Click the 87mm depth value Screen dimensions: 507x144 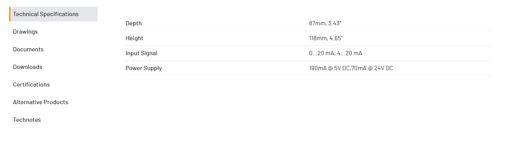[x=316, y=23]
